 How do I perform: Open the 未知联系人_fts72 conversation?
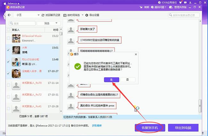[33, 97]
